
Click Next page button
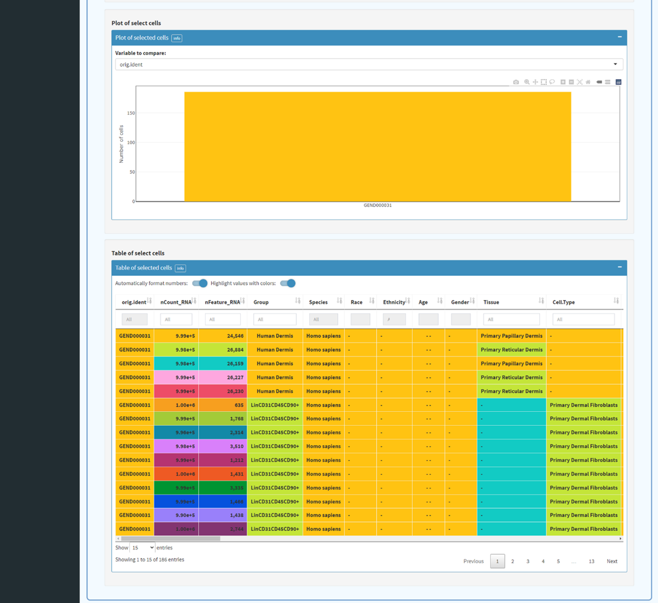point(612,561)
